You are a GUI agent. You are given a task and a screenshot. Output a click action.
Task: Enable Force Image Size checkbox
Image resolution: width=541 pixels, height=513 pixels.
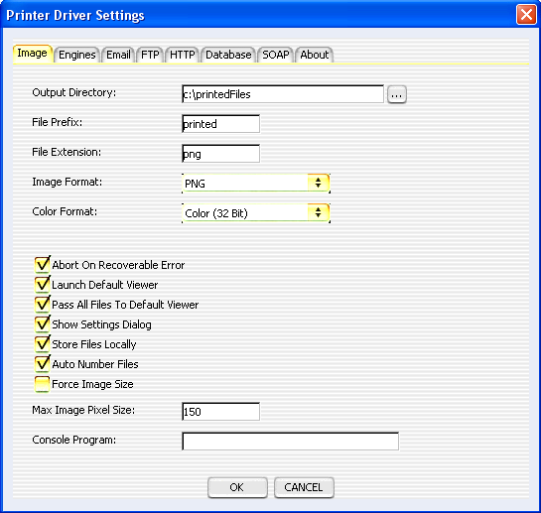(43, 384)
